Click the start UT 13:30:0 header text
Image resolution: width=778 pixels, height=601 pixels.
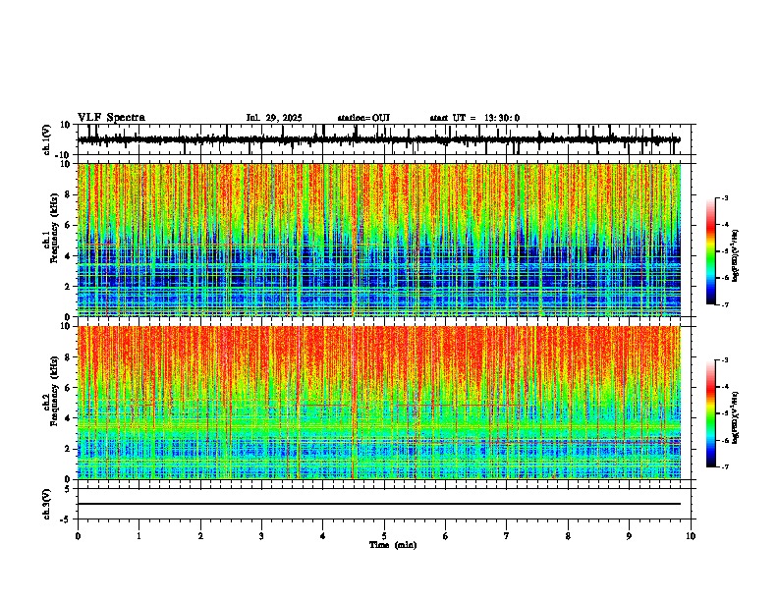(x=474, y=118)
